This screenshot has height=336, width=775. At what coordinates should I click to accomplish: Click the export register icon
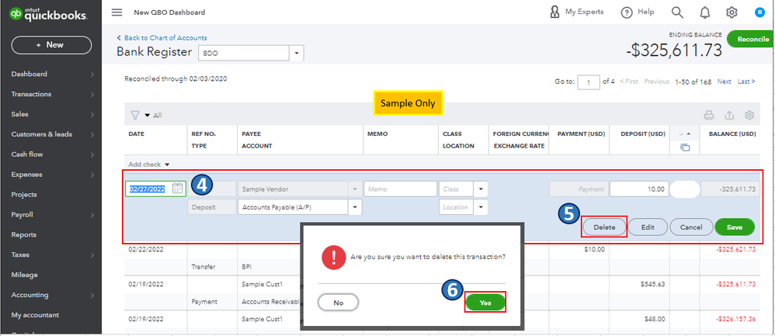pos(729,115)
